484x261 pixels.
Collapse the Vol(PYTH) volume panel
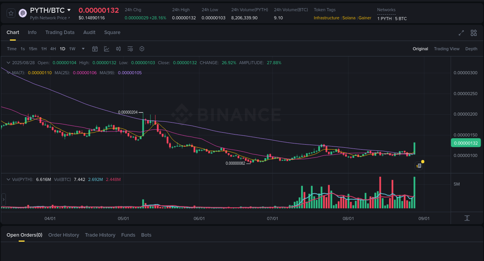point(8,179)
